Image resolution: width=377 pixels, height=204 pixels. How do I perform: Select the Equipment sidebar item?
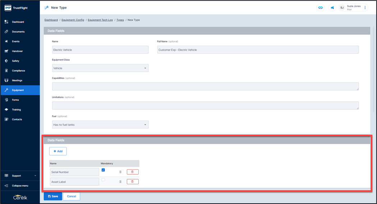[20, 90]
